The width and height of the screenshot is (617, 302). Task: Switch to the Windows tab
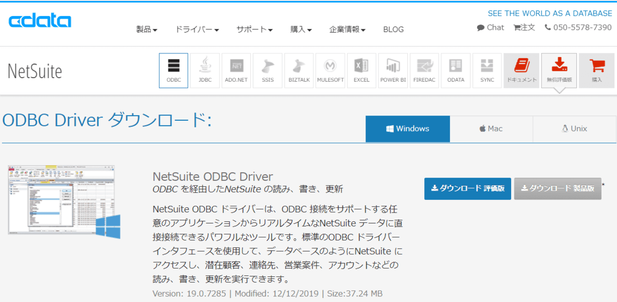(x=408, y=129)
